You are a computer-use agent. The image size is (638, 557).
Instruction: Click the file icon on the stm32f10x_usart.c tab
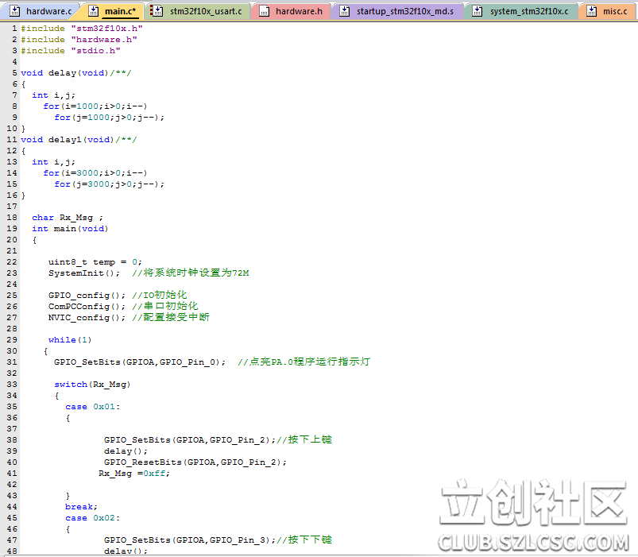coord(158,11)
